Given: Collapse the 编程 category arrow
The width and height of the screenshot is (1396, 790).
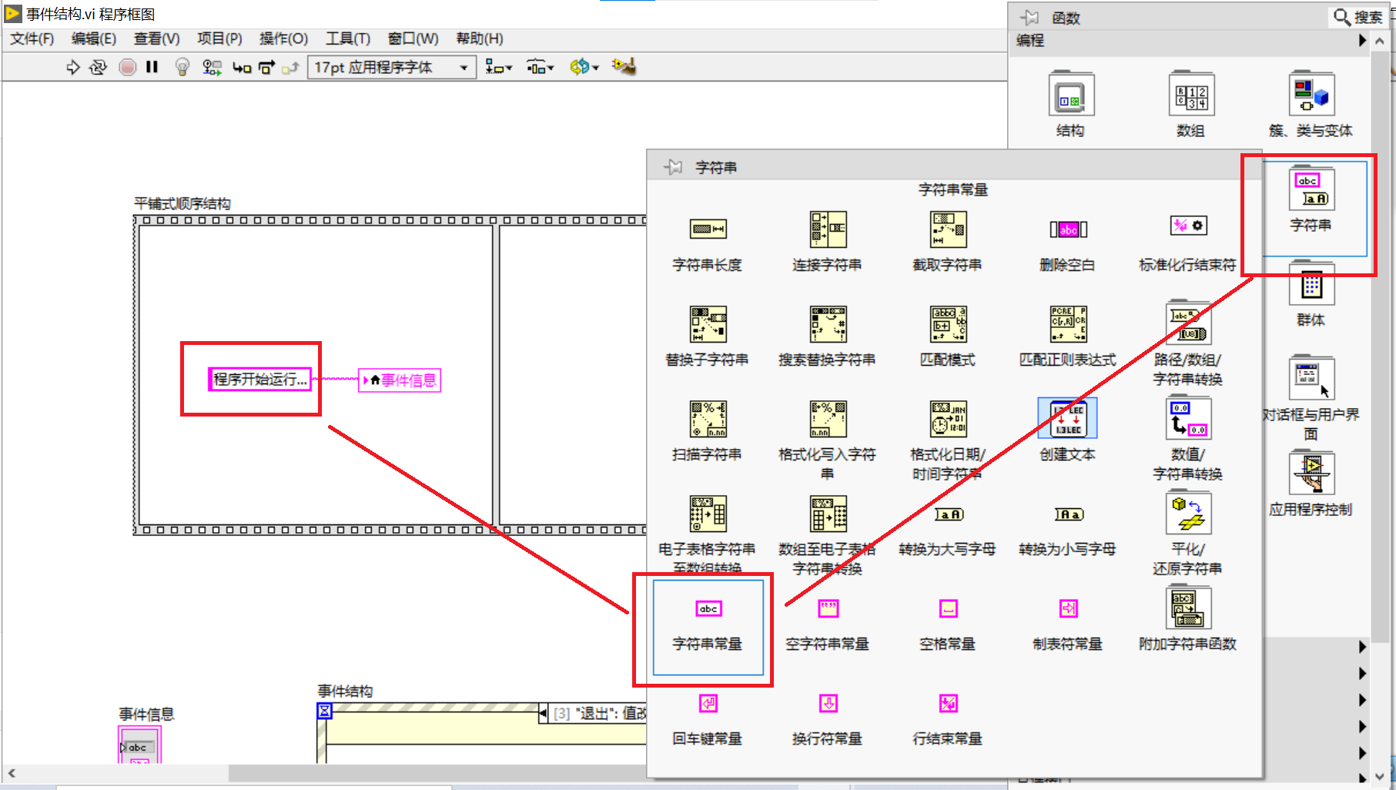Looking at the screenshot, I should (x=1362, y=40).
